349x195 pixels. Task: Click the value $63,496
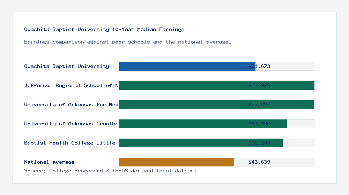(x=259, y=124)
